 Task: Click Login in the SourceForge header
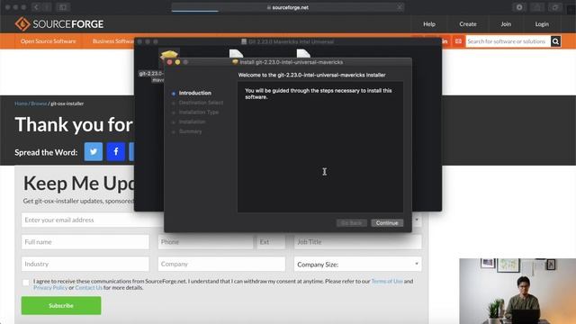pos(542,24)
